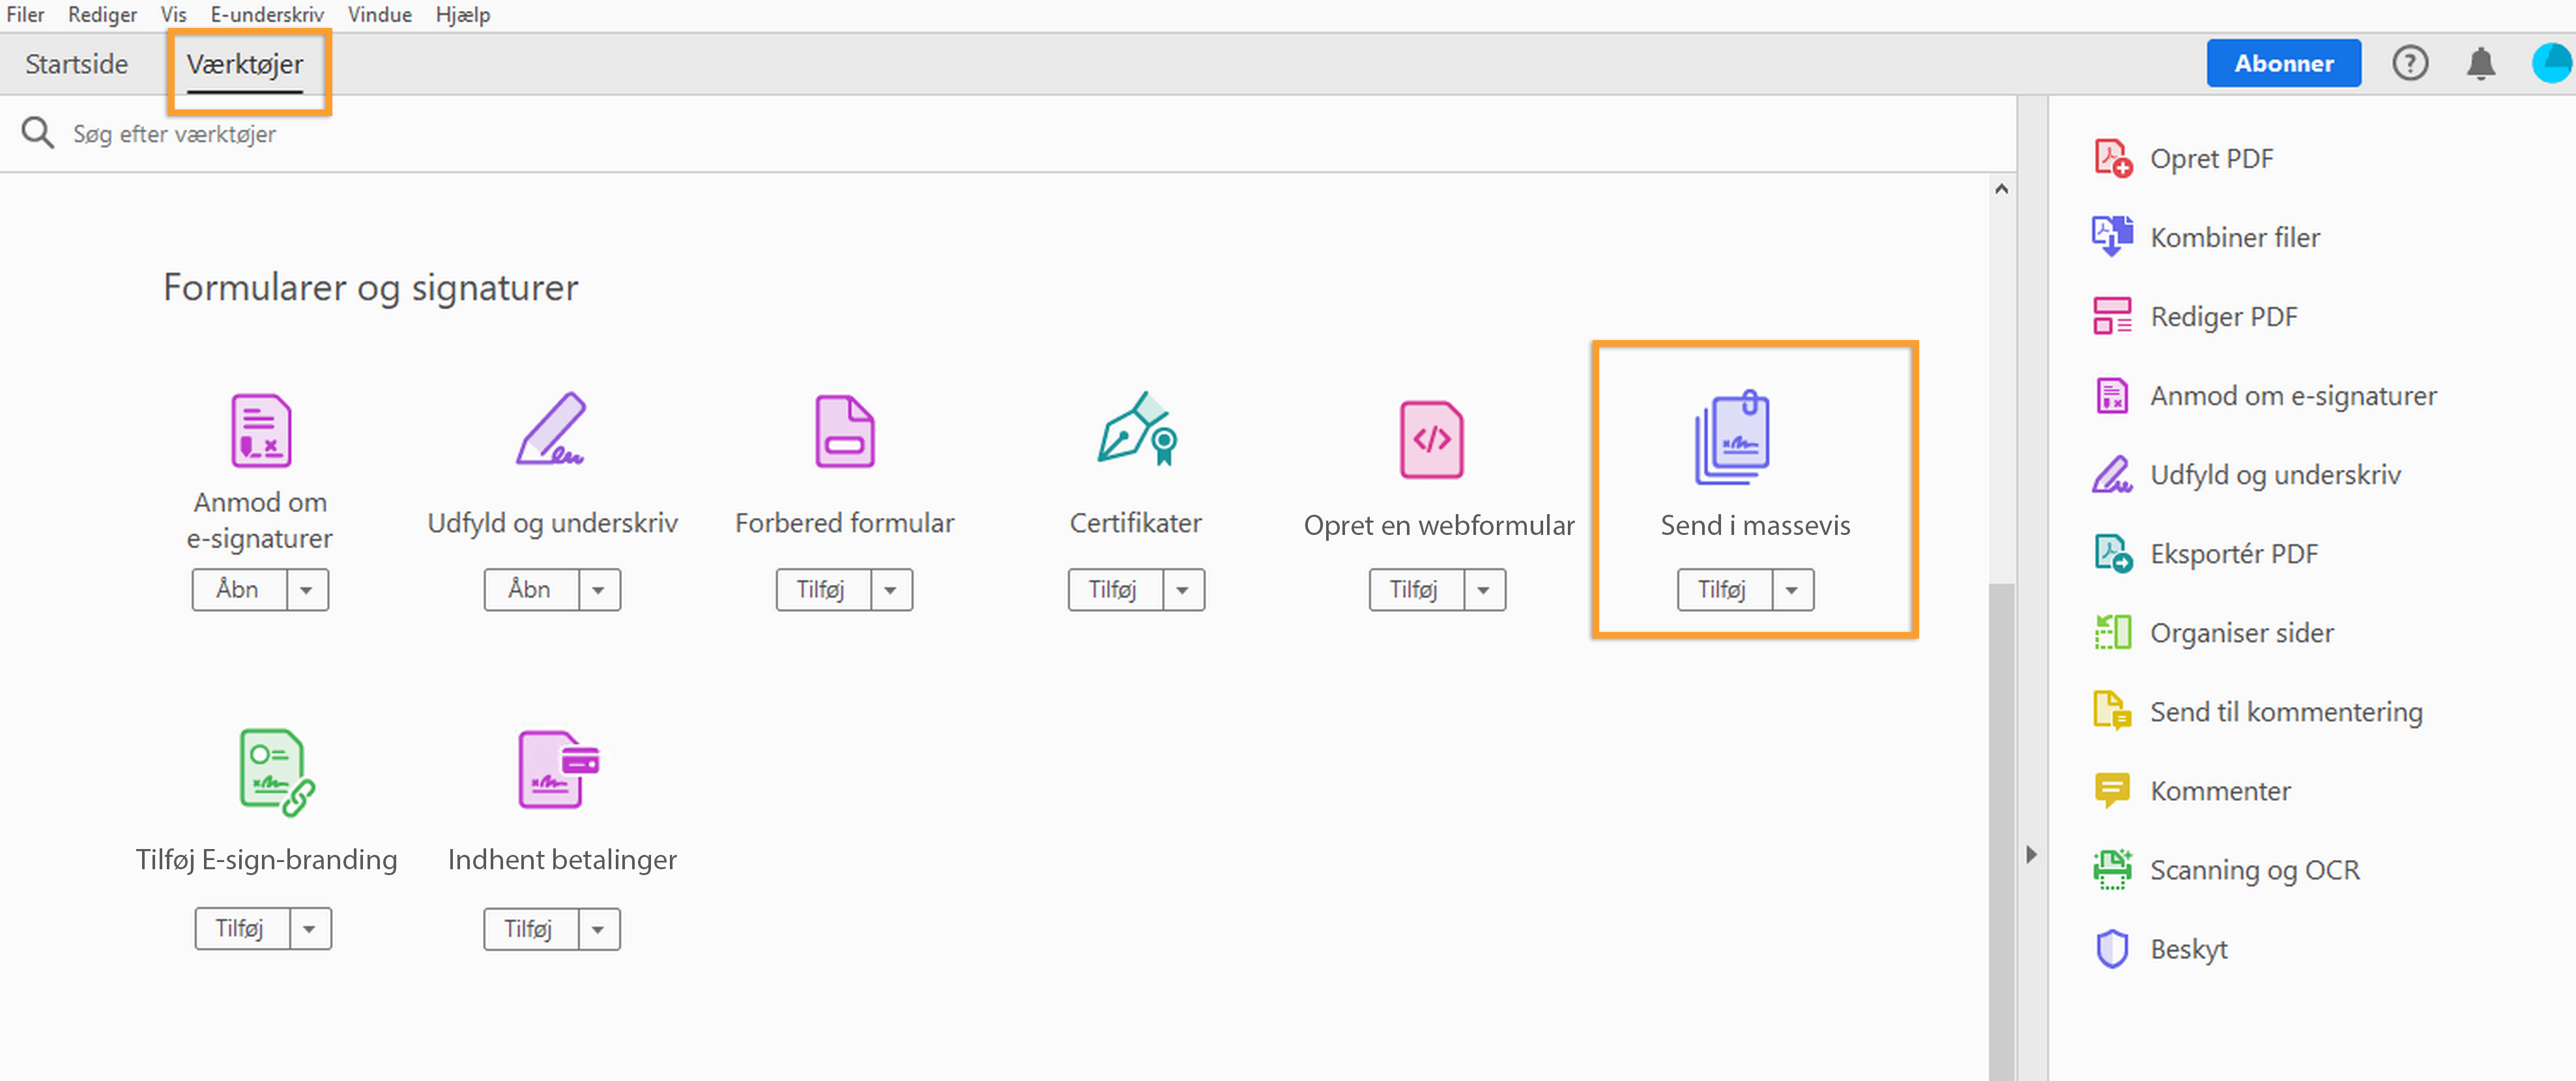Click the Send i massevis icon
Viewport: 2576px width, 1081px height.
pos(1733,437)
